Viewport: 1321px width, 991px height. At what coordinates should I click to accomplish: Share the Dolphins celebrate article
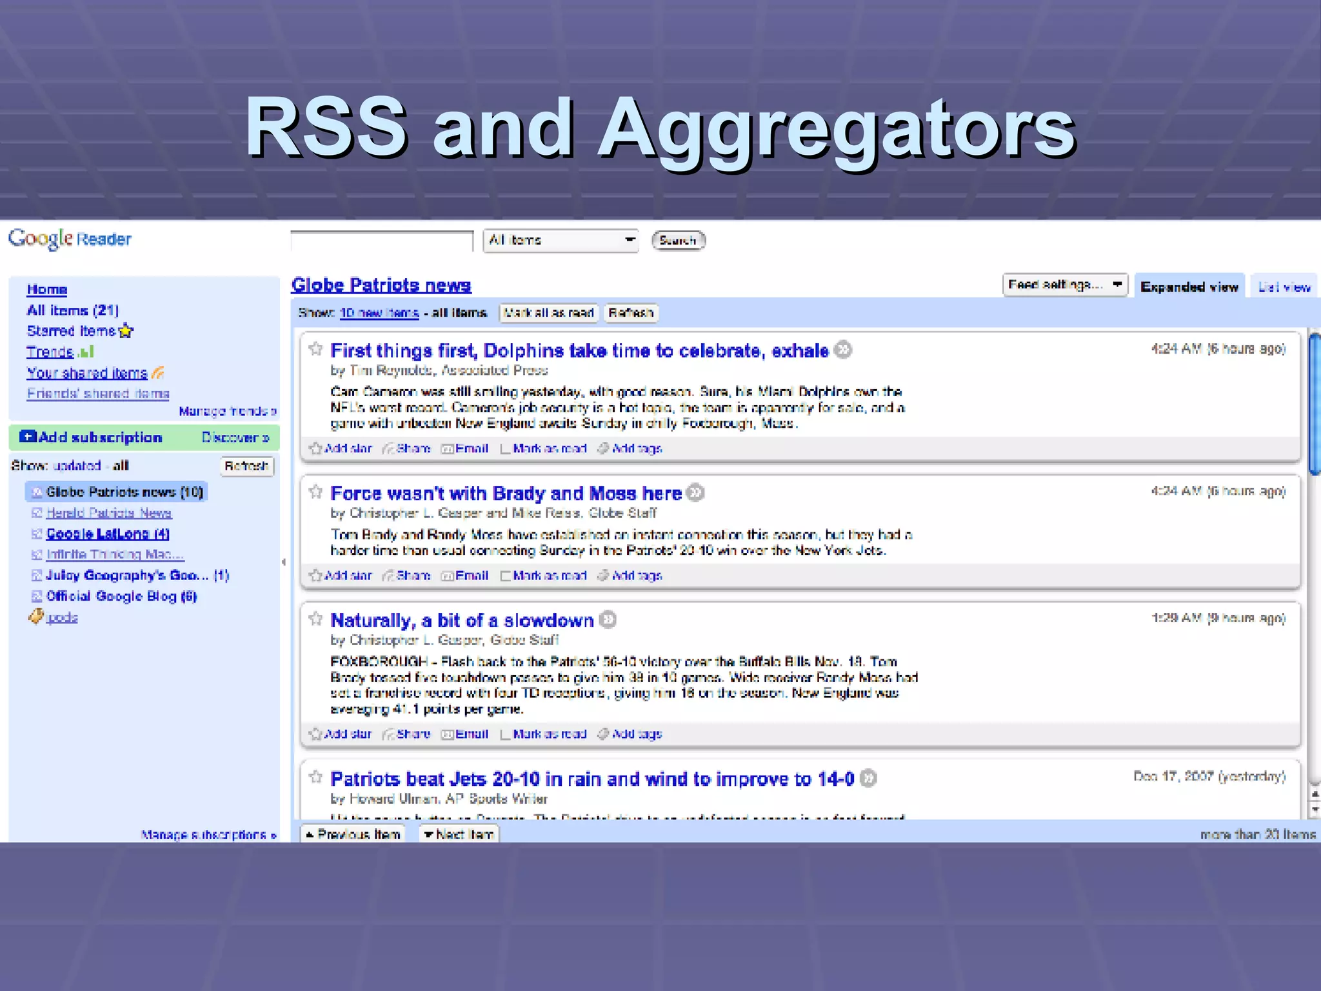tap(406, 448)
